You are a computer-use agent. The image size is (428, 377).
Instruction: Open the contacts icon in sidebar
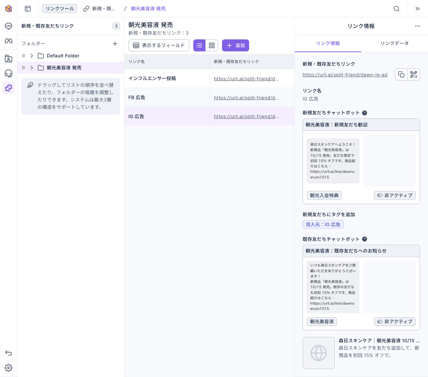tap(8, 59)
